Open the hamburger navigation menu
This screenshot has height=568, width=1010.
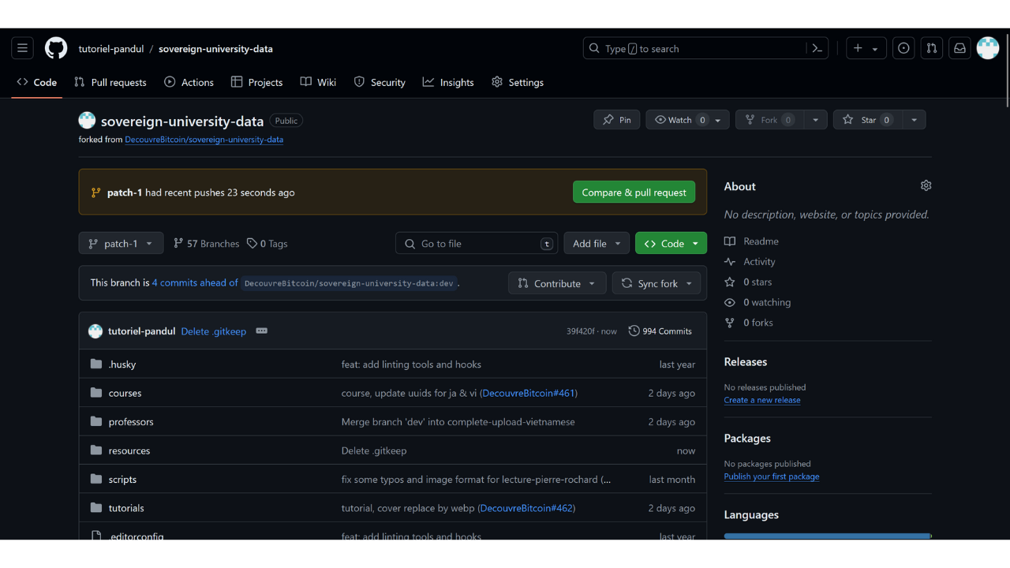click(22, 48)
